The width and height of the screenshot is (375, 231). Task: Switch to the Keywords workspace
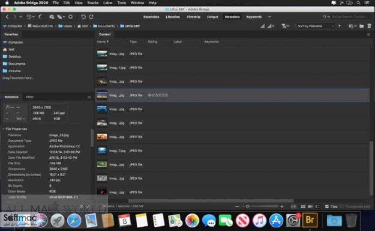pos(254,17)
